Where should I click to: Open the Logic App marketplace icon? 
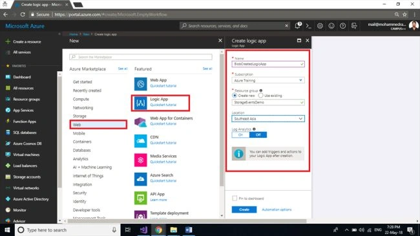pos(141,103)
